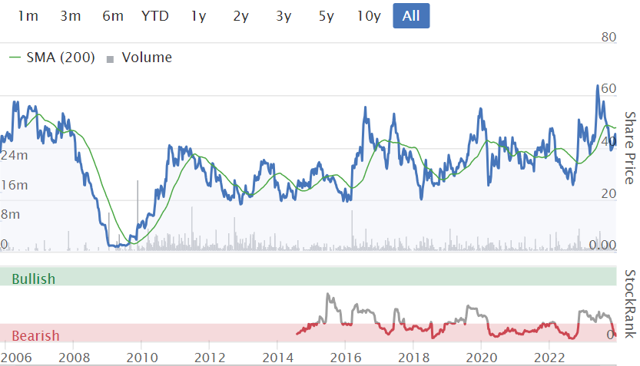
Task: Select the 3y time range
Action: [x=284, y=16]
